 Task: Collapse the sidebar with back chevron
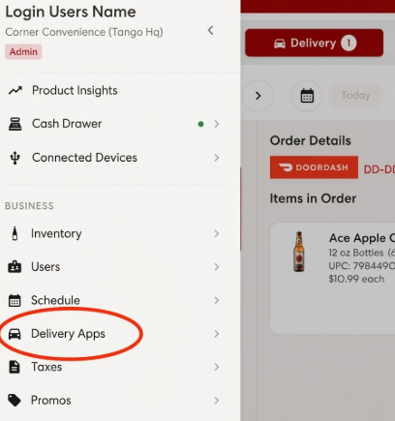pyautogui.click(x=210, y=31)
